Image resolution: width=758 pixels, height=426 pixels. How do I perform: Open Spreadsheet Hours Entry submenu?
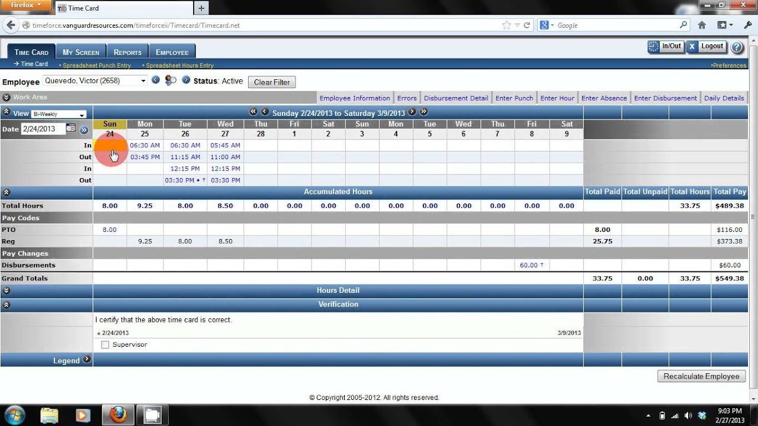[x=179, y=66]
